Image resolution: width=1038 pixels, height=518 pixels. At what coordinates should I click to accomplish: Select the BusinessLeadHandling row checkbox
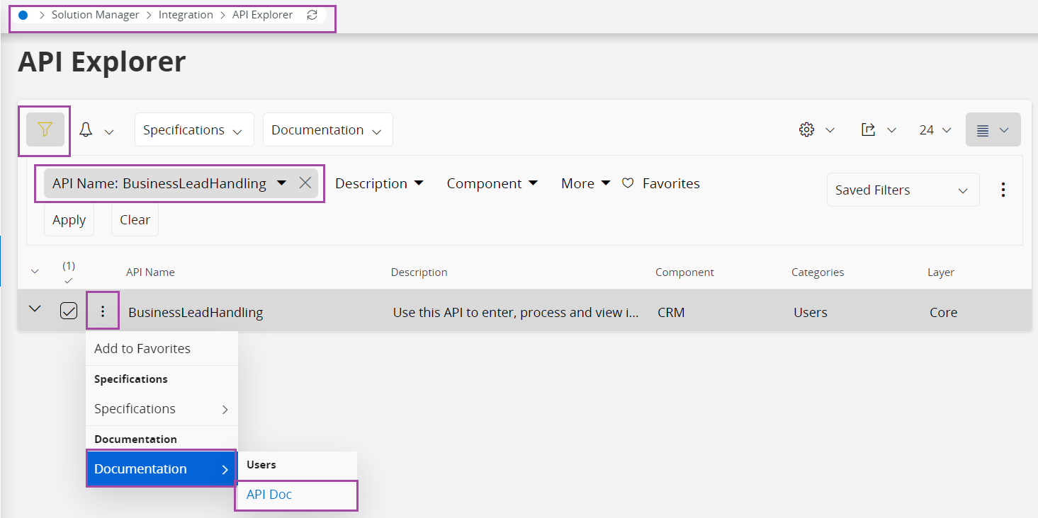(69, 310)
